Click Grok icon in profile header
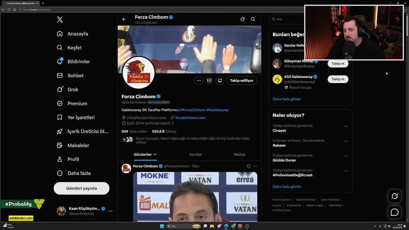 coord(243,19)
